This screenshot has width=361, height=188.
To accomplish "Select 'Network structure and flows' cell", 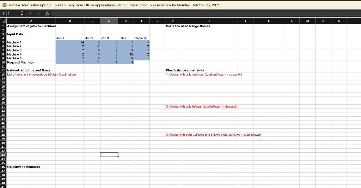I will tap(31, 70).
